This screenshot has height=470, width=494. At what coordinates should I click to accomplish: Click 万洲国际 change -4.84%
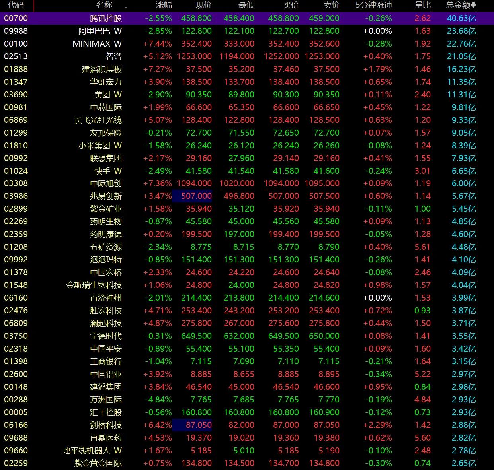point(158,400)
